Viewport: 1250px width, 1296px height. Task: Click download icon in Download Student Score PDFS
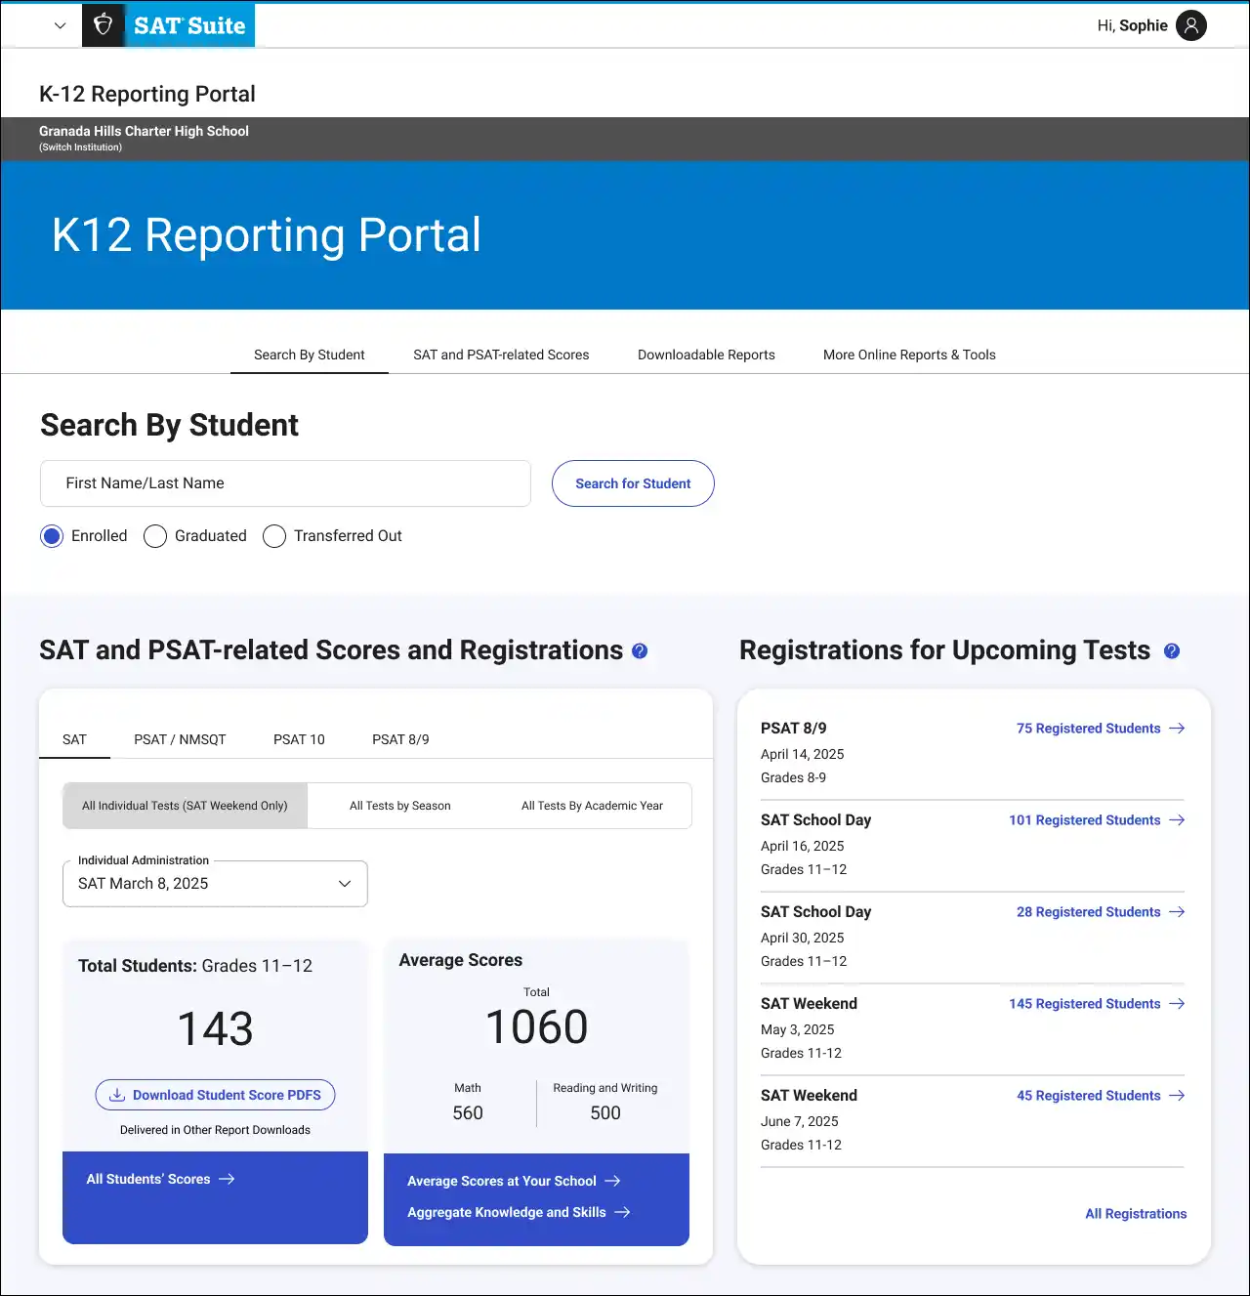[x=117, y=1095]
